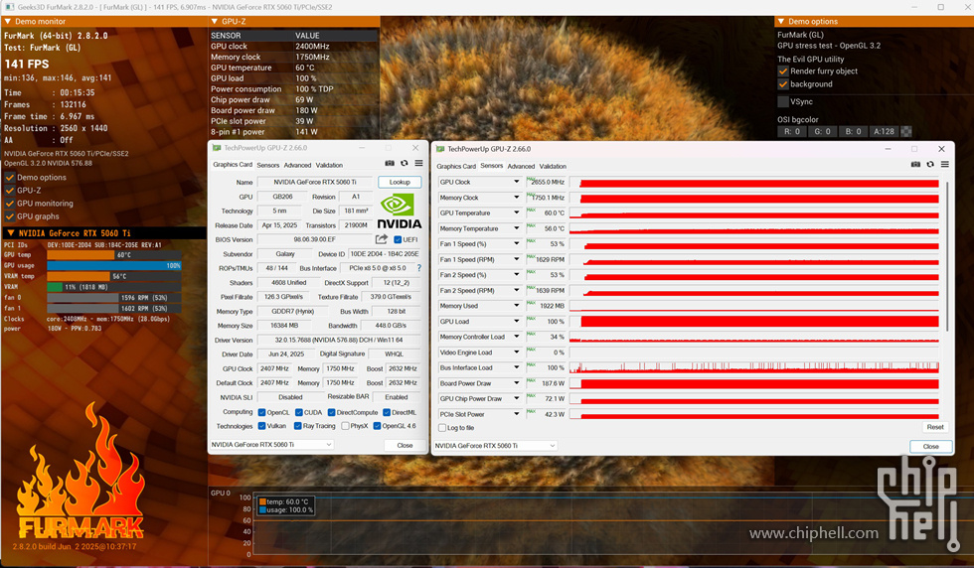Click Close button in Graphics Card window
This screenshot has height=568, width=974.
(406, 445)
